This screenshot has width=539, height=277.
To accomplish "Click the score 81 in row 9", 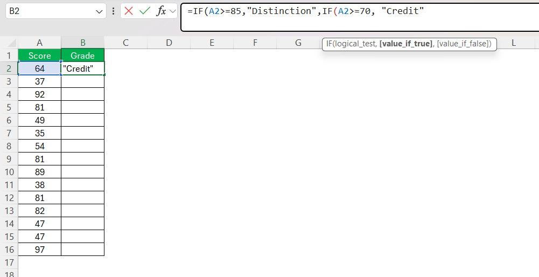I will pyautogui.click(x=39, y=159).
